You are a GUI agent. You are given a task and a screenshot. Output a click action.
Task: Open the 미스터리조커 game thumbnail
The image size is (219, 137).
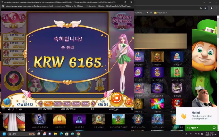[x=157, y=72]
